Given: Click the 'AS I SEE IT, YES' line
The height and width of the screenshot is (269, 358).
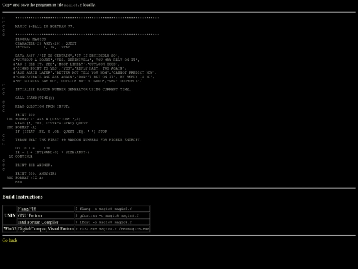Looking at the screenshot, I should click(x=66, y=64).
